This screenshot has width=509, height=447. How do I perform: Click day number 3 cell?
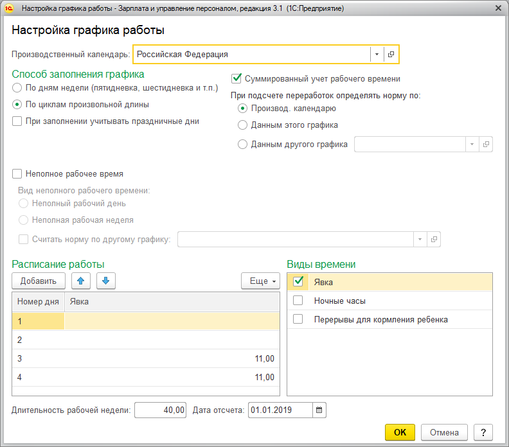point(39,359)
